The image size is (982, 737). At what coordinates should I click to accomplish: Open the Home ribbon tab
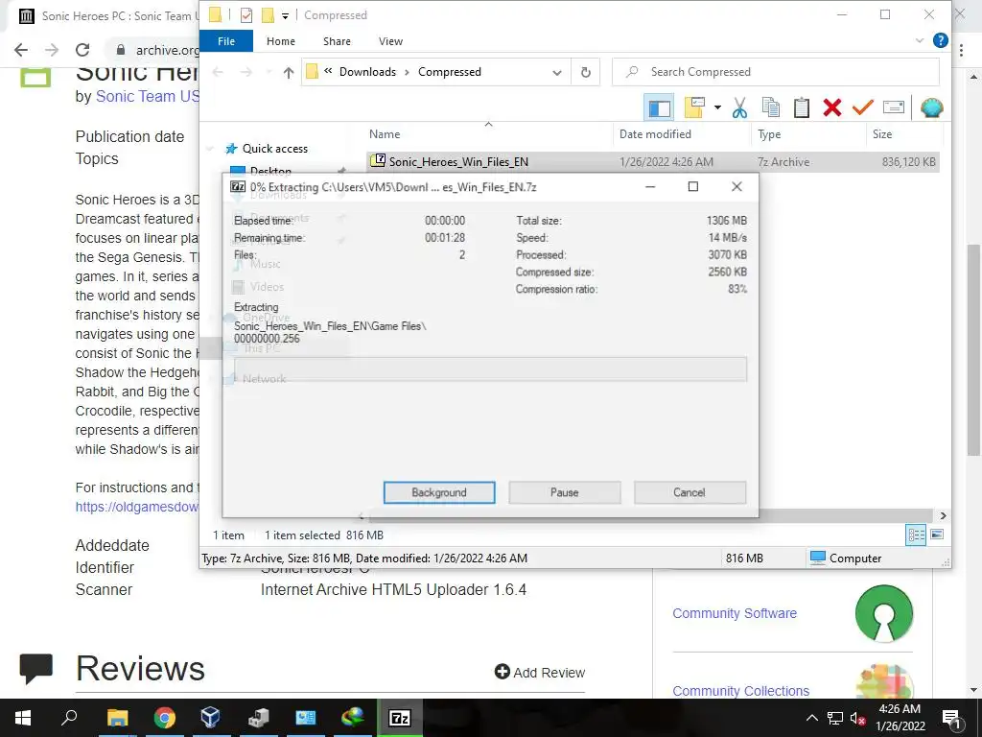281,41
